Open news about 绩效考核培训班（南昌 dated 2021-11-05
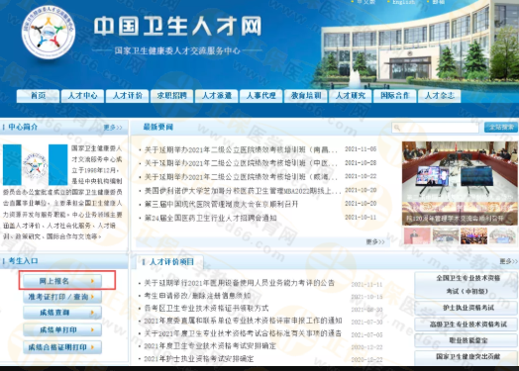Screen dimensions: 519x371 [x=241, y=149]
